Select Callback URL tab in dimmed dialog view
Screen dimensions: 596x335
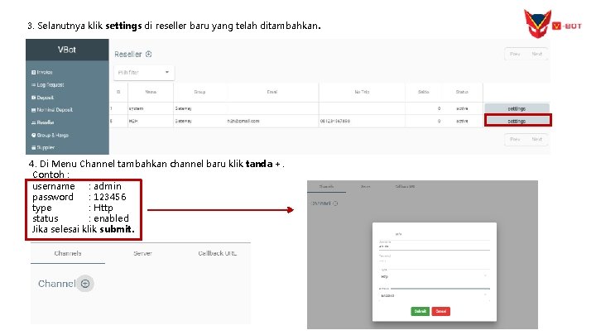(405, 186)
